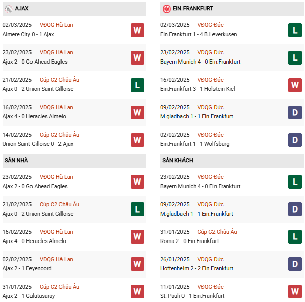Viewport: 305px width, 302px height.
Task: Click the AJAX team header title
Action: (22, 9)
